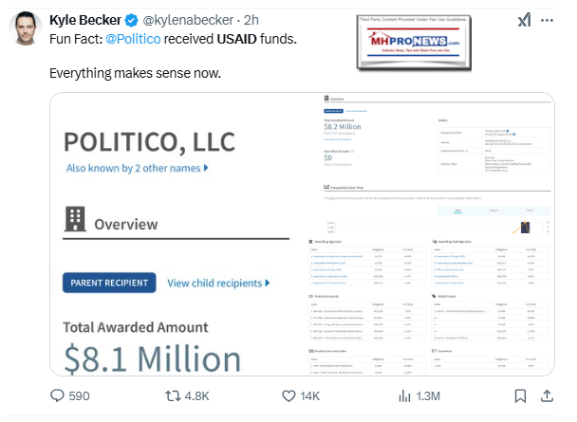This screenshot has height=422, width=577.
Task: Click the building icon beside Overview
Action: (x=74, y=222)
